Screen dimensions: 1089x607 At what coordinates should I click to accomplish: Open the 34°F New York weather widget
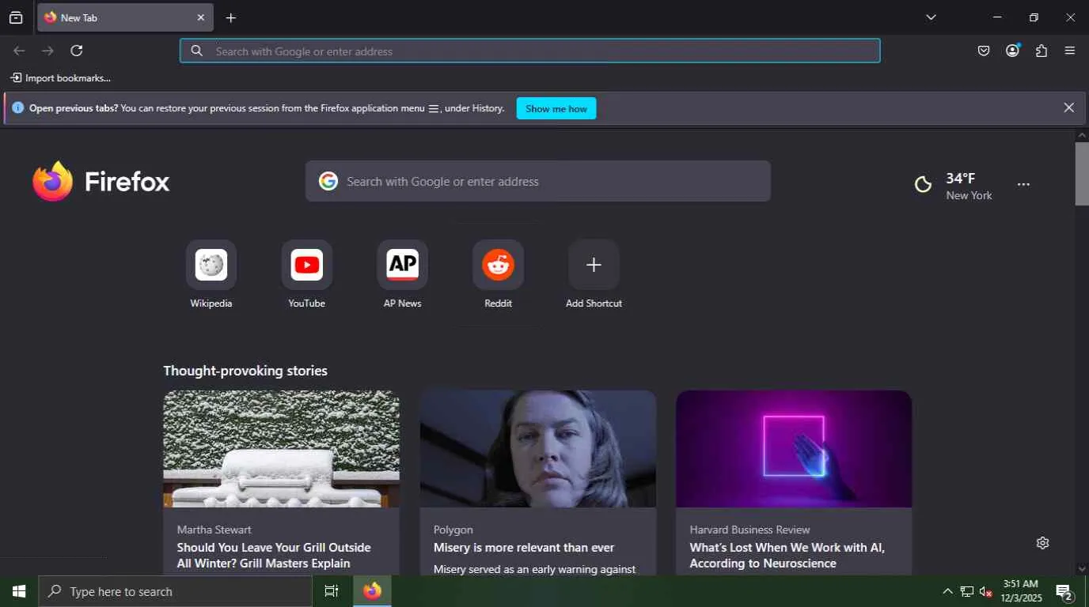coord(953,185)
